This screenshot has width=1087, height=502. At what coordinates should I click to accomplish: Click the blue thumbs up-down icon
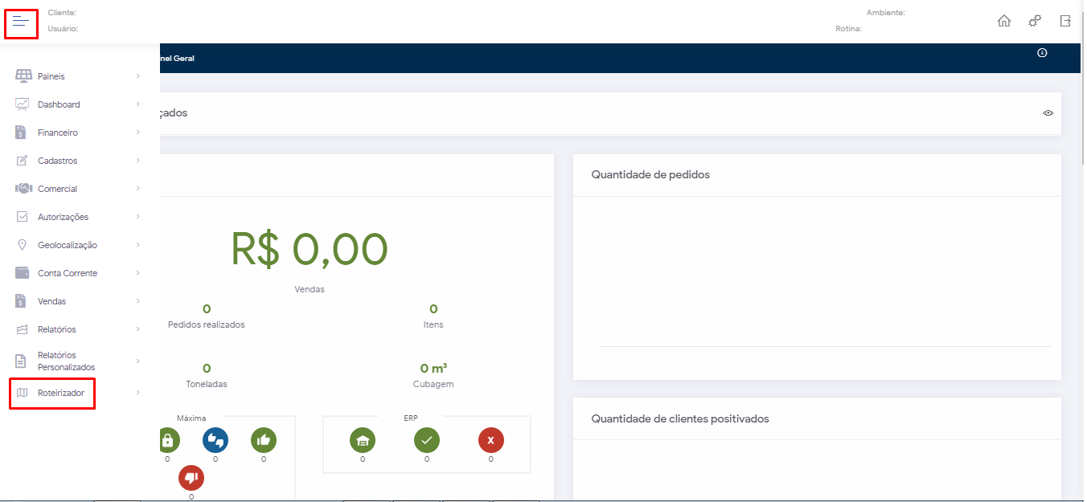click(215, 440)
